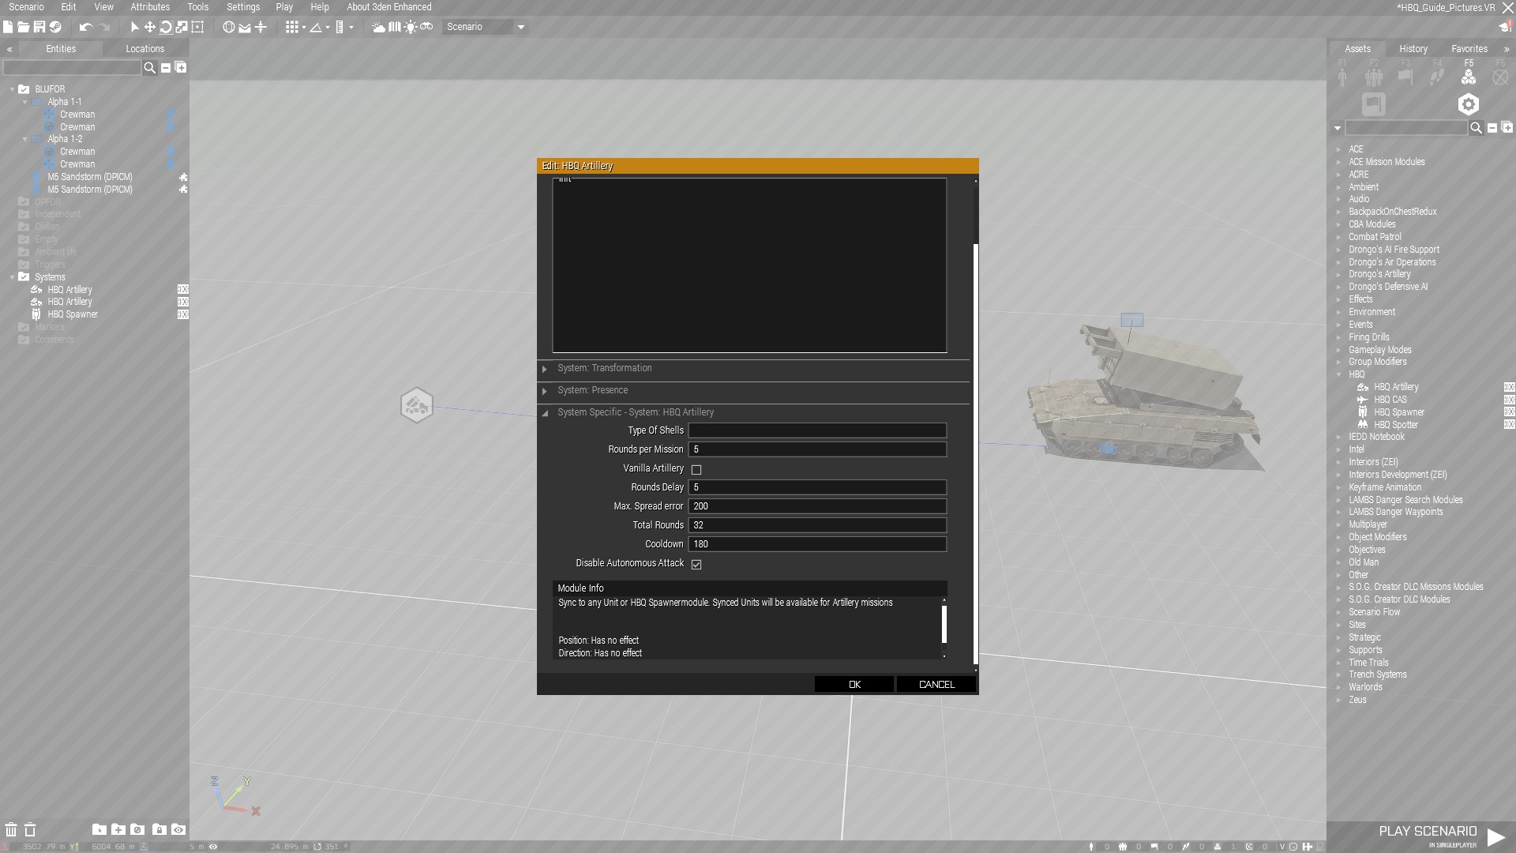Switch to the History tab
The height and width of the screenshot is (853, 1516).
click(1413, 49)
